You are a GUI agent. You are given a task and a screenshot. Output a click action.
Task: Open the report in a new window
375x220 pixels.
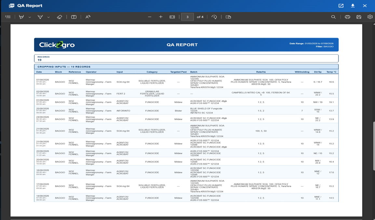[341, 6]
